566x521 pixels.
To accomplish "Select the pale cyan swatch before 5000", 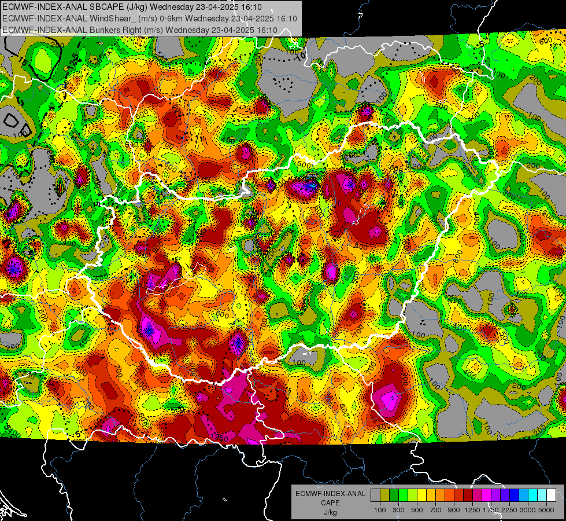I will (542, 496).
